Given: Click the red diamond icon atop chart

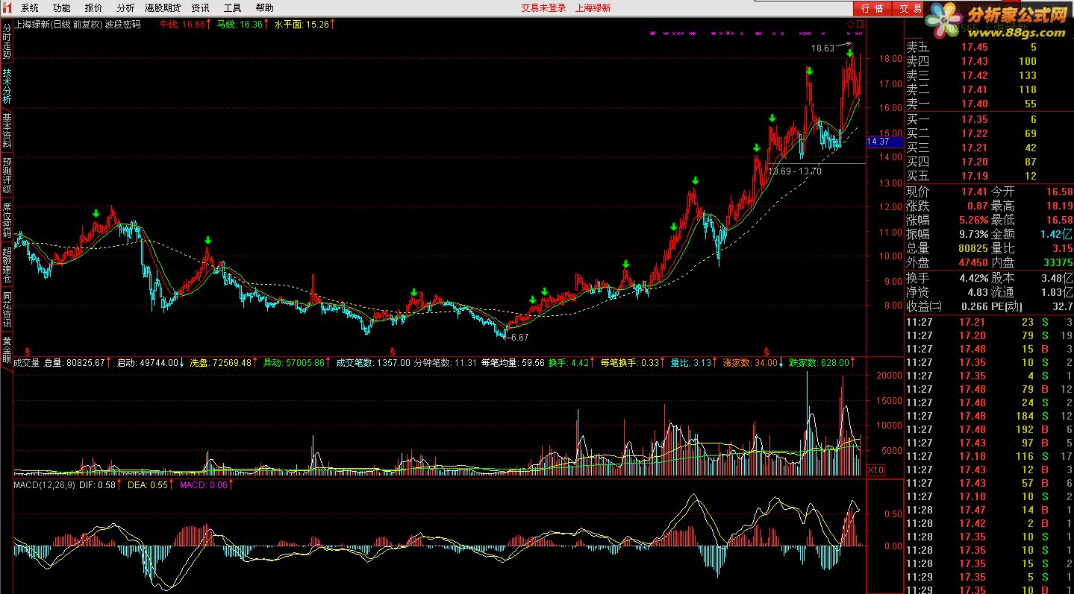Looking at the screenshot, I should 850,24.
